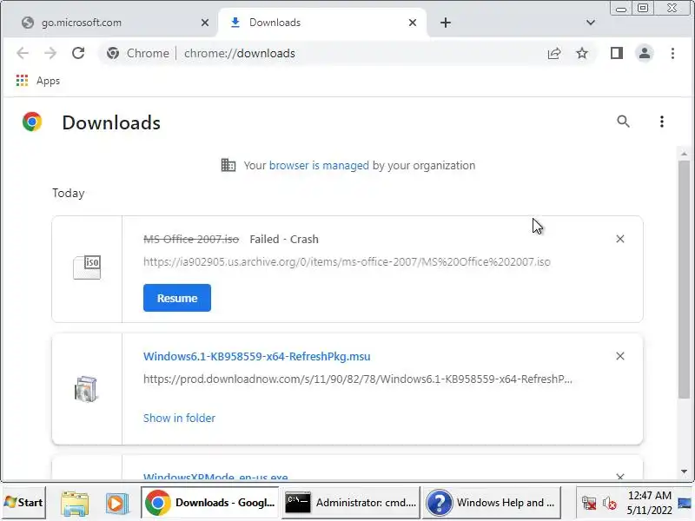Click the Chrome site info icon
Image resolution: width=695 pixels, height=521 pixels.
pyautogui.click(x=113, y=53)
